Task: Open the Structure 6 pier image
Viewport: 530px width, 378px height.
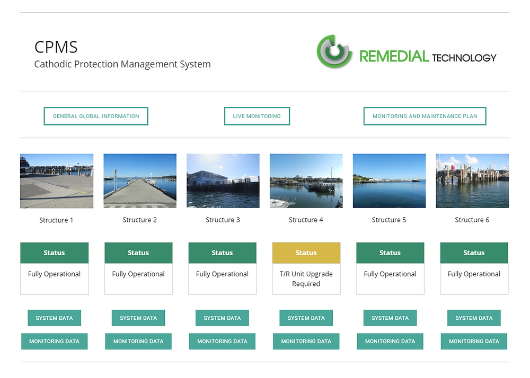Action: pyautogui.click(x=472, y=181)
